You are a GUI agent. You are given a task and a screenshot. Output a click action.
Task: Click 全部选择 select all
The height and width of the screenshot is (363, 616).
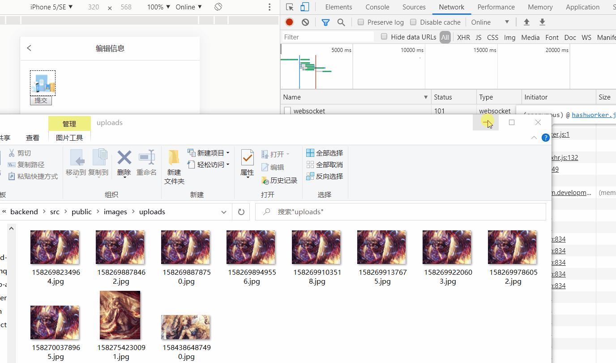[x=325, y=153]
